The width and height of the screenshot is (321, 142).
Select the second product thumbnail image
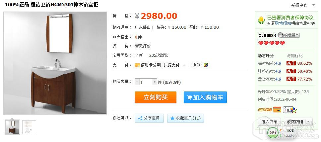29,127
